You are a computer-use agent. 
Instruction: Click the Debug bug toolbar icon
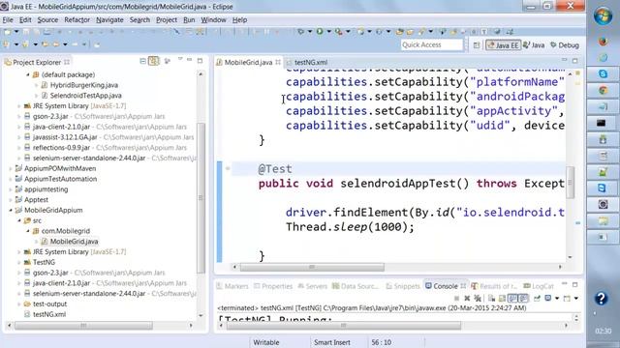tap(301, 32)
